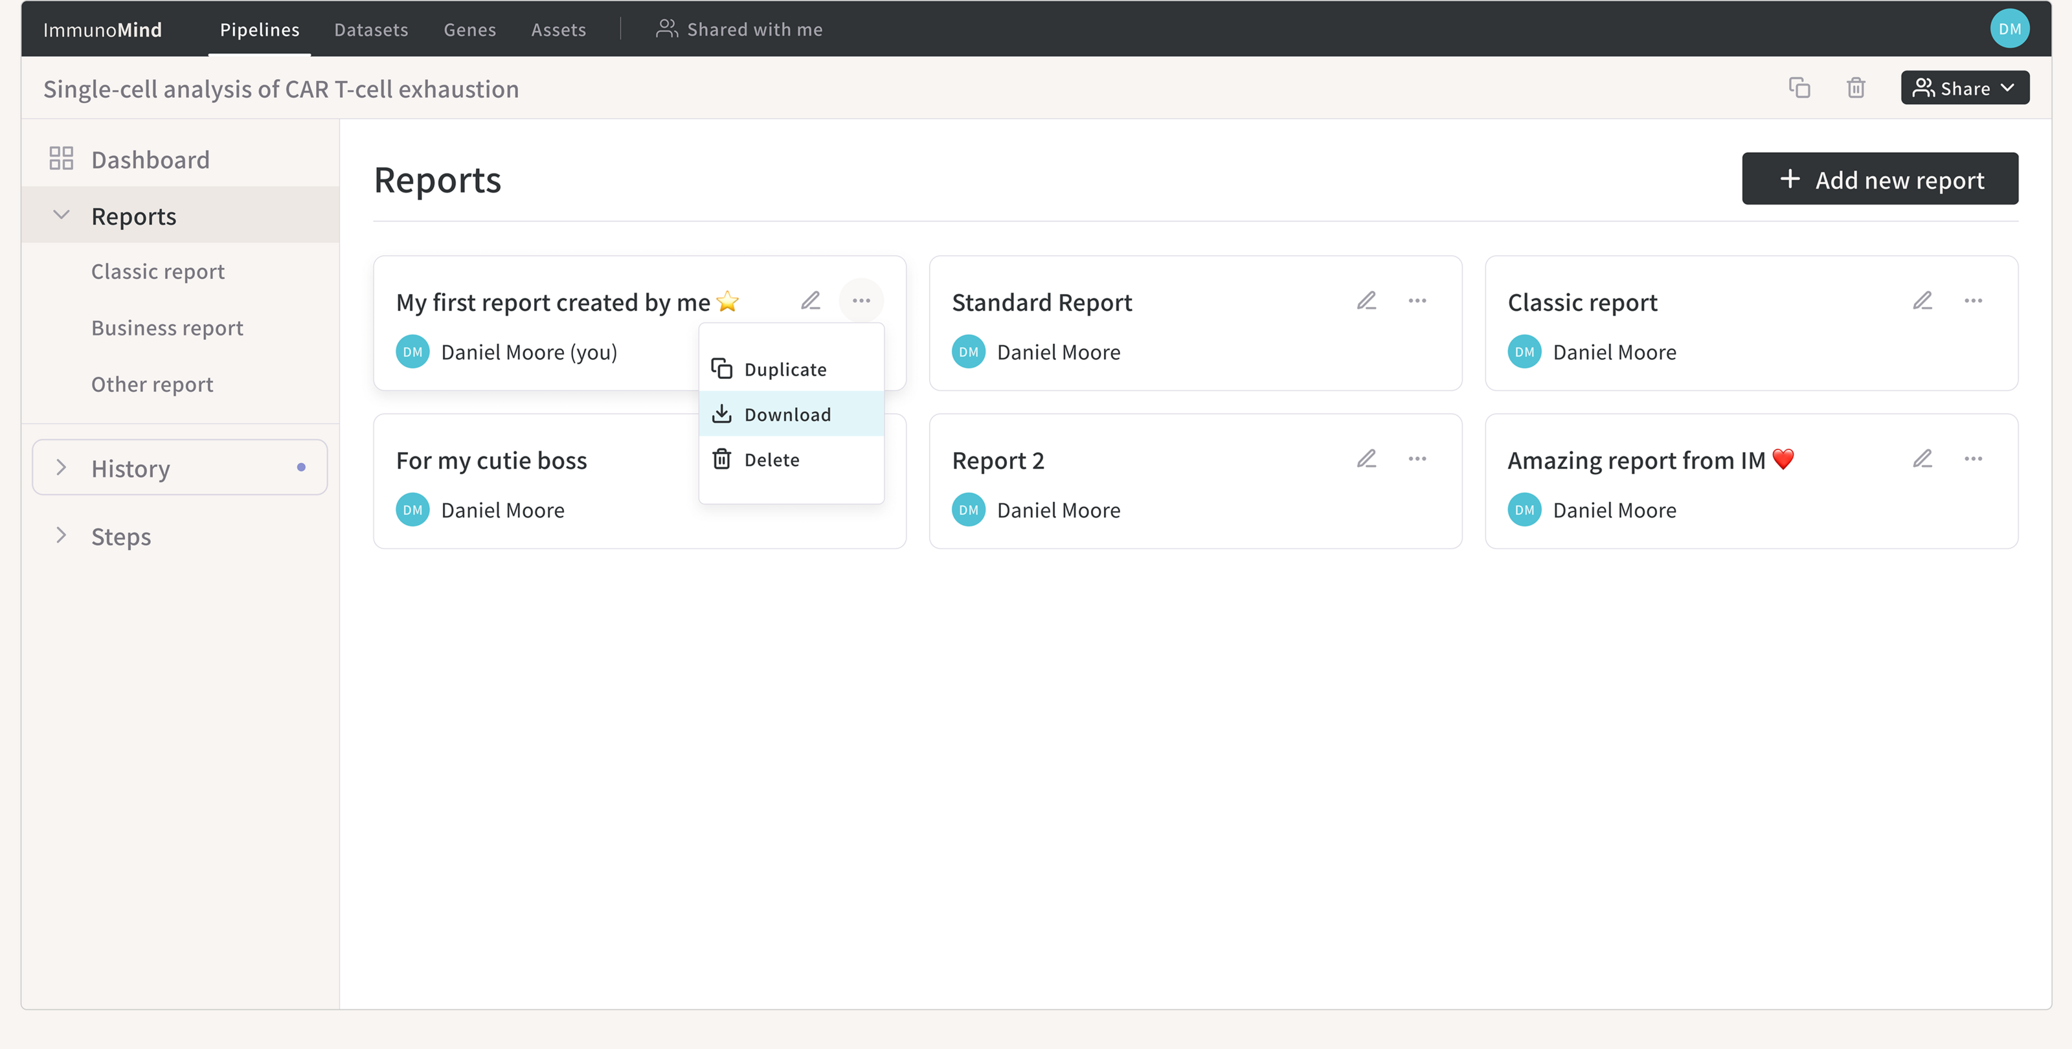The image size is (2072, 1049).
Task: Open three-dot menu on Standard Report card
Action: pyautogui.click(x=1417, y=301)
